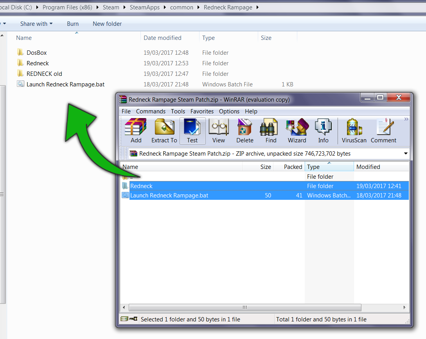Click the Redneck folder icon inside WinRAR

pyautogui.click(x=125, y=186)
